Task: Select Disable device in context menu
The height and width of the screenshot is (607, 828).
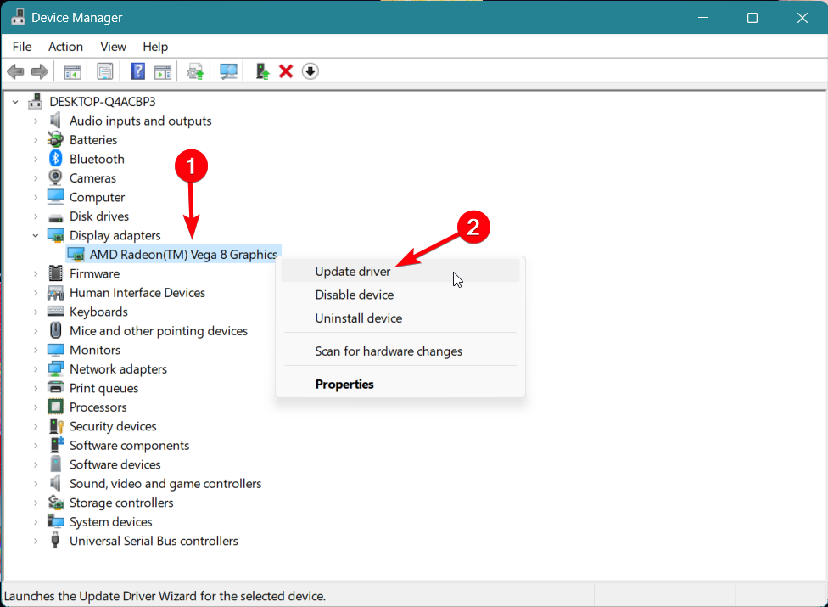Action: (354, 295)
